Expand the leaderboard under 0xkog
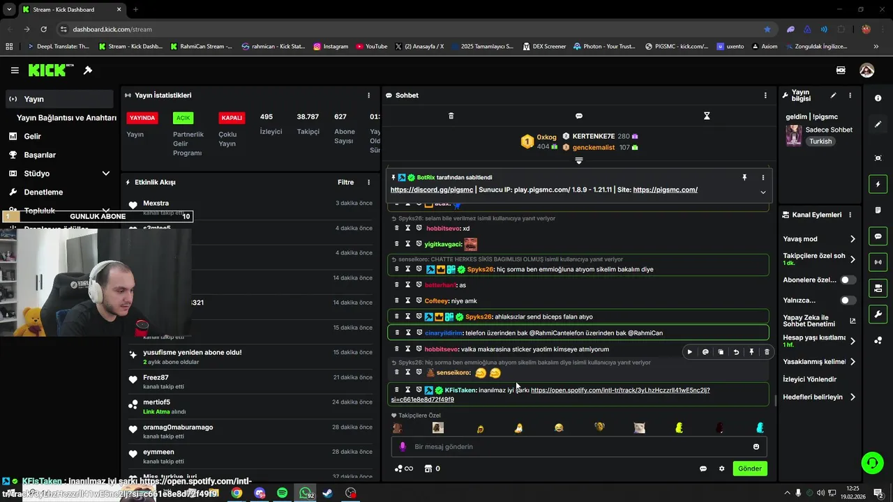 click(579, 161)
